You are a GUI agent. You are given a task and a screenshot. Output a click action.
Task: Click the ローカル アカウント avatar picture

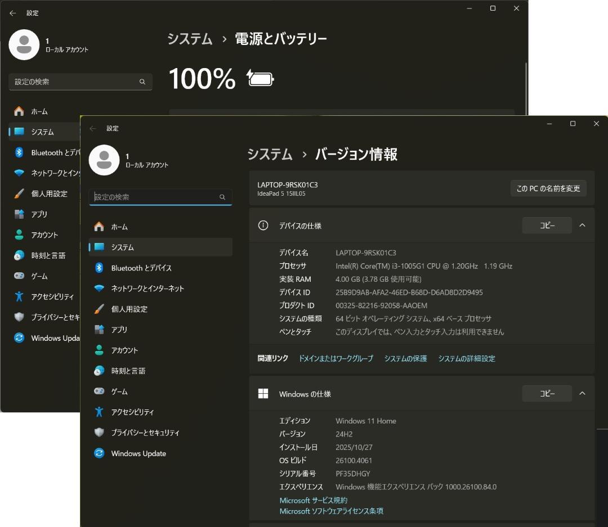tap(104, 160)
